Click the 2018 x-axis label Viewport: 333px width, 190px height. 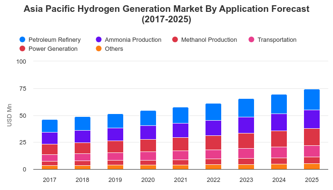(82, 180)
